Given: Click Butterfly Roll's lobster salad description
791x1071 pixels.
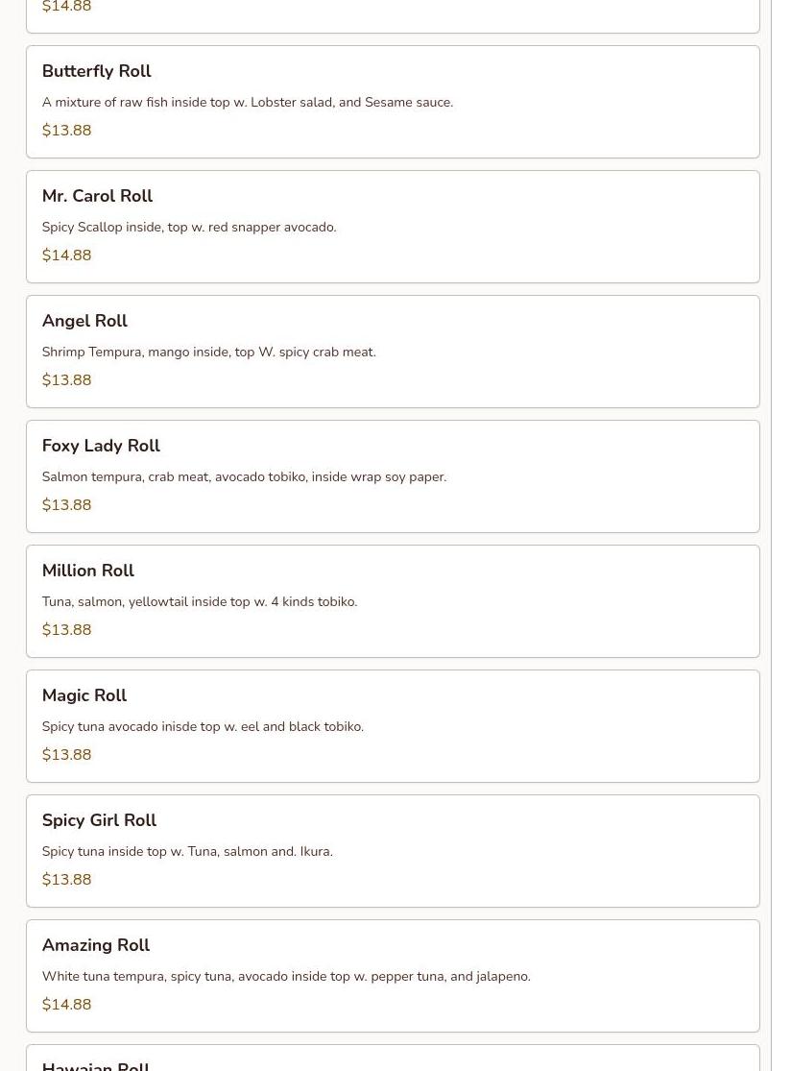Looking at the screenshot, I should tap(247, 103).
